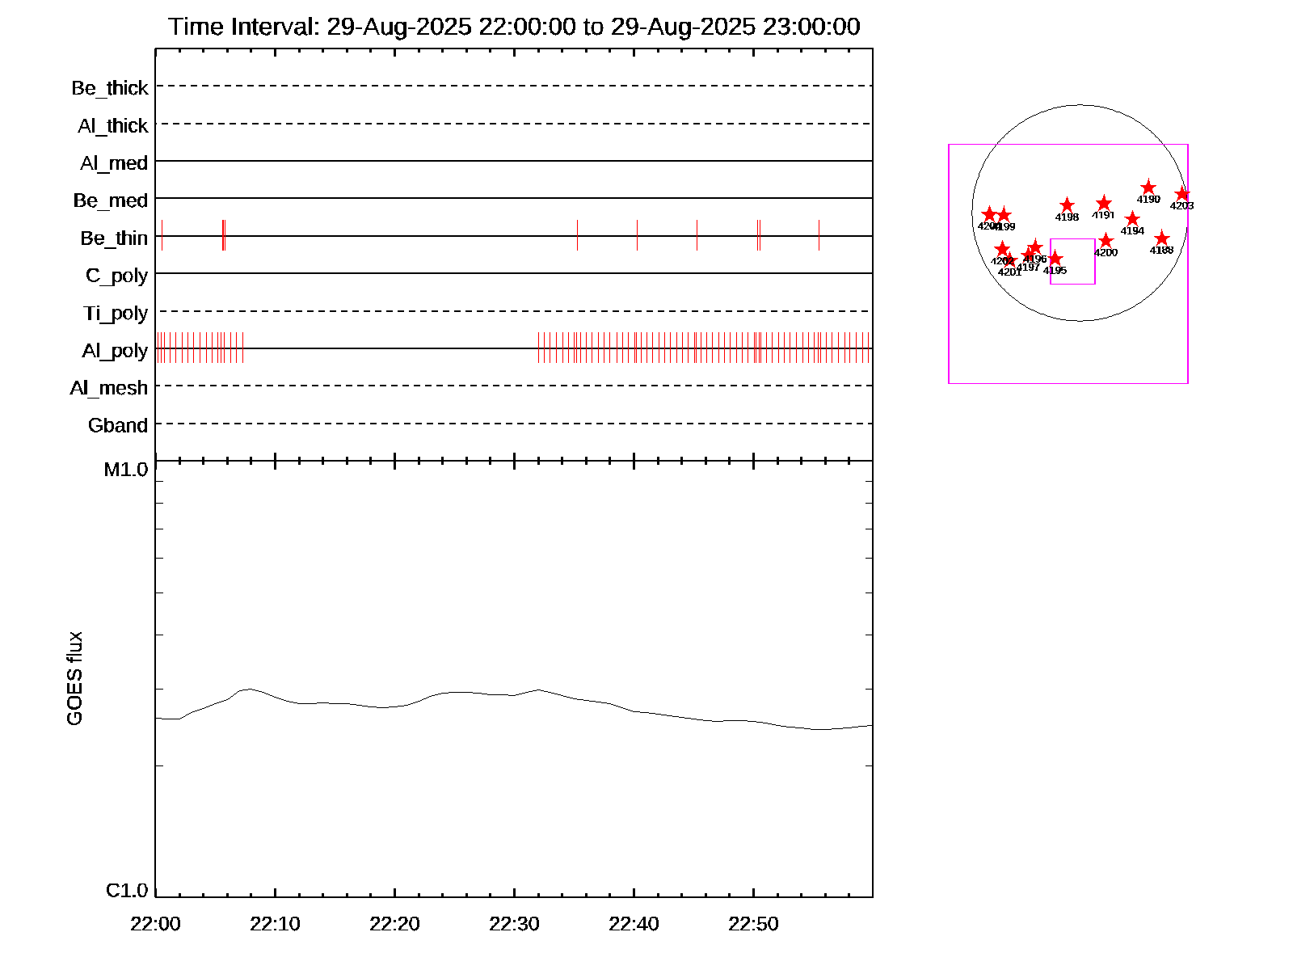Image resolution: width=1293 pixels, height=970 pixels.
Task: Click the Be_thick filter label
Action: (x=110, y=88)
